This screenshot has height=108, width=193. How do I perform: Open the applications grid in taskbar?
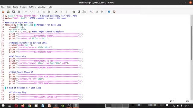(9, 106)
